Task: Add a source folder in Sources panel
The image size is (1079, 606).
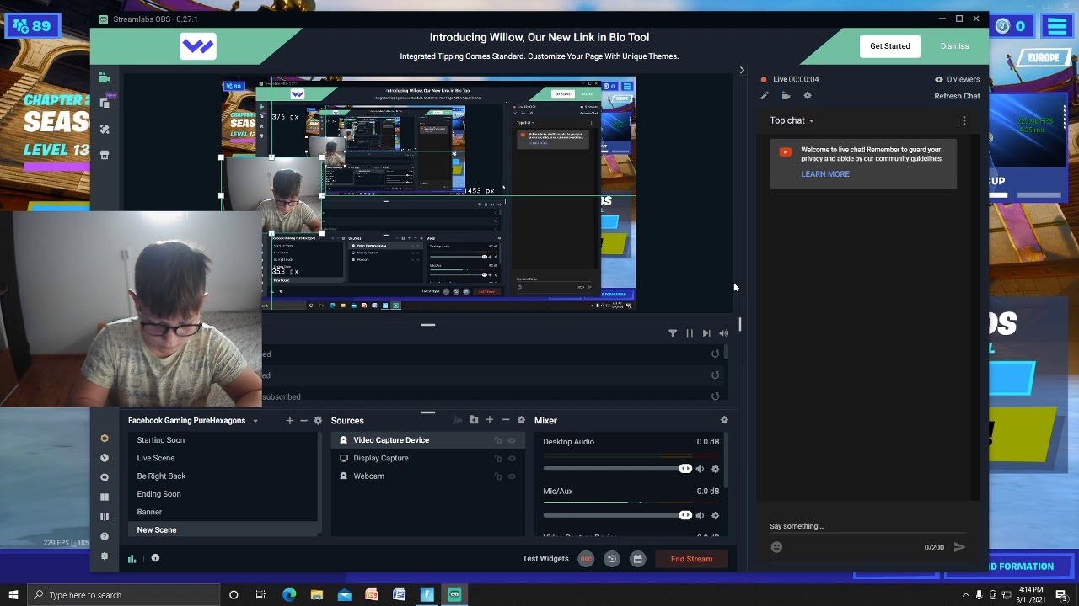Action: pos(474,420)
